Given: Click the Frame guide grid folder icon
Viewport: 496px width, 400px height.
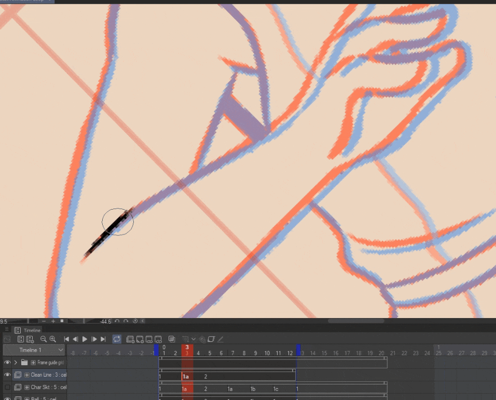Looking at the screenshot, I should [24, 362].
